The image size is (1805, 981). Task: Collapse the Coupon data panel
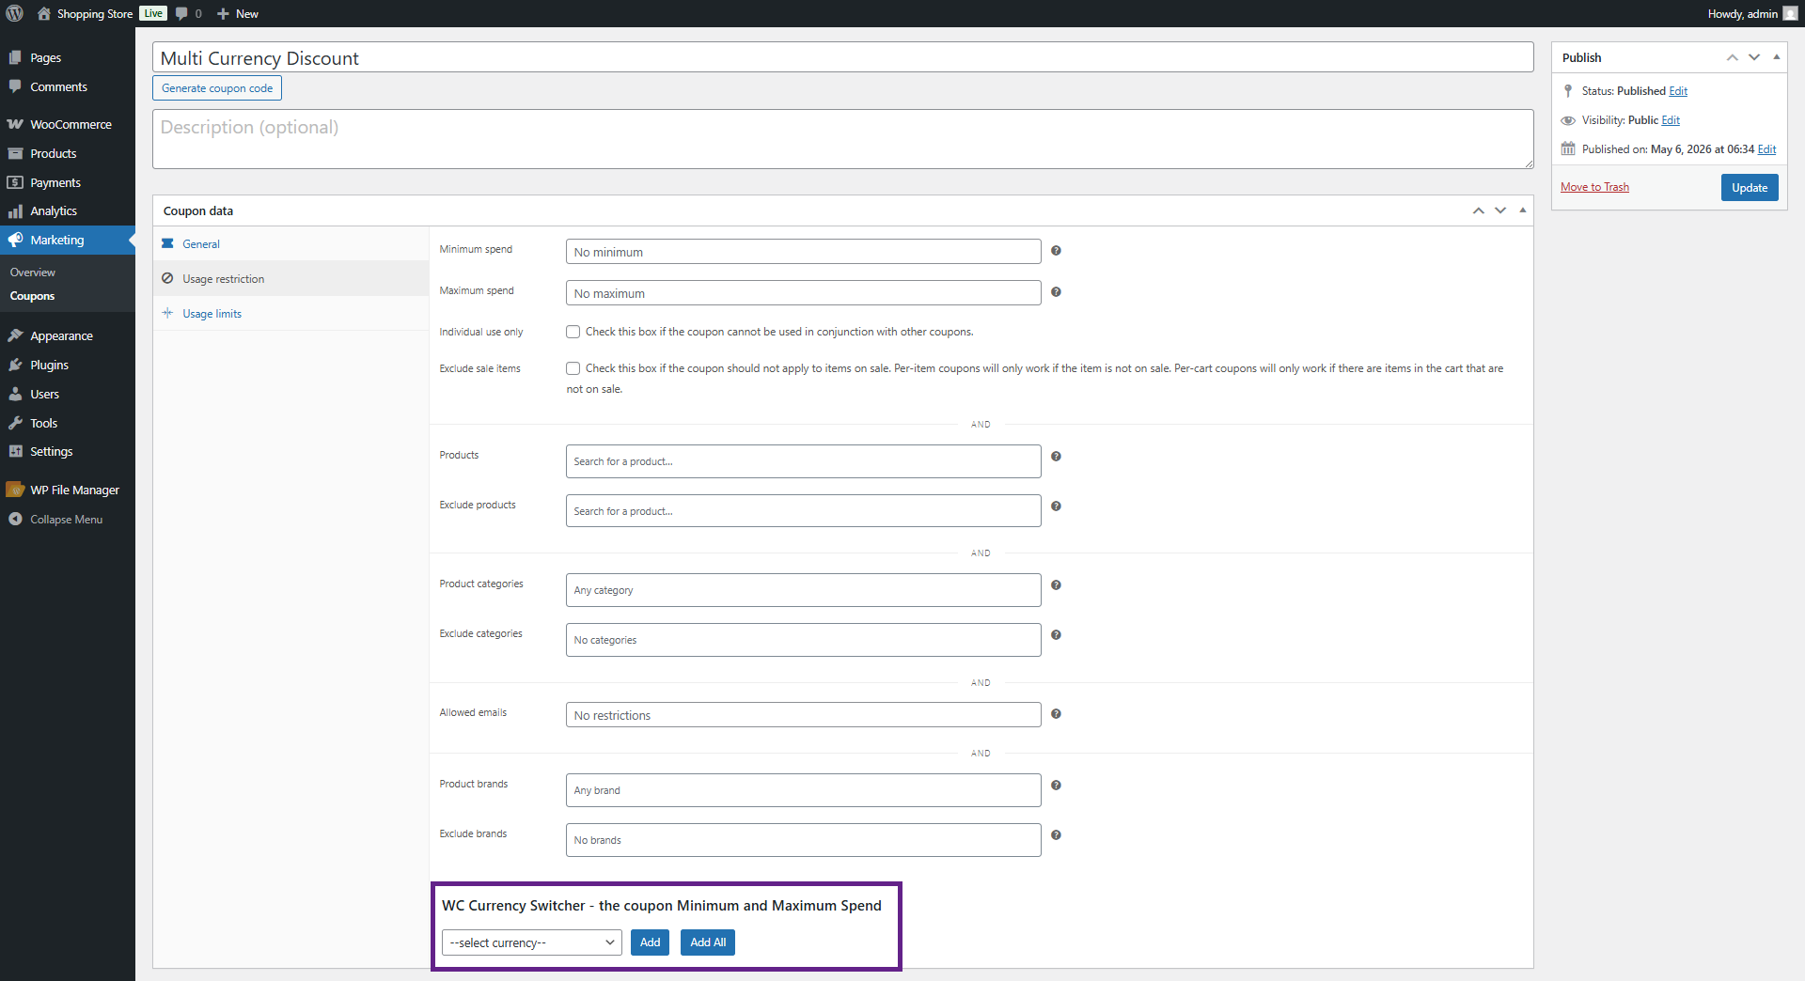[1522, 210]
